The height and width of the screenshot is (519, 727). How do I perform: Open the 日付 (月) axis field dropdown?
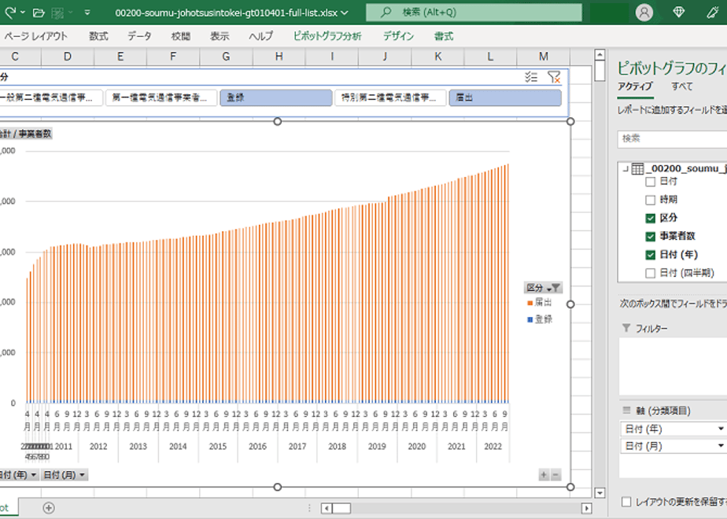(x=721, y=446)
